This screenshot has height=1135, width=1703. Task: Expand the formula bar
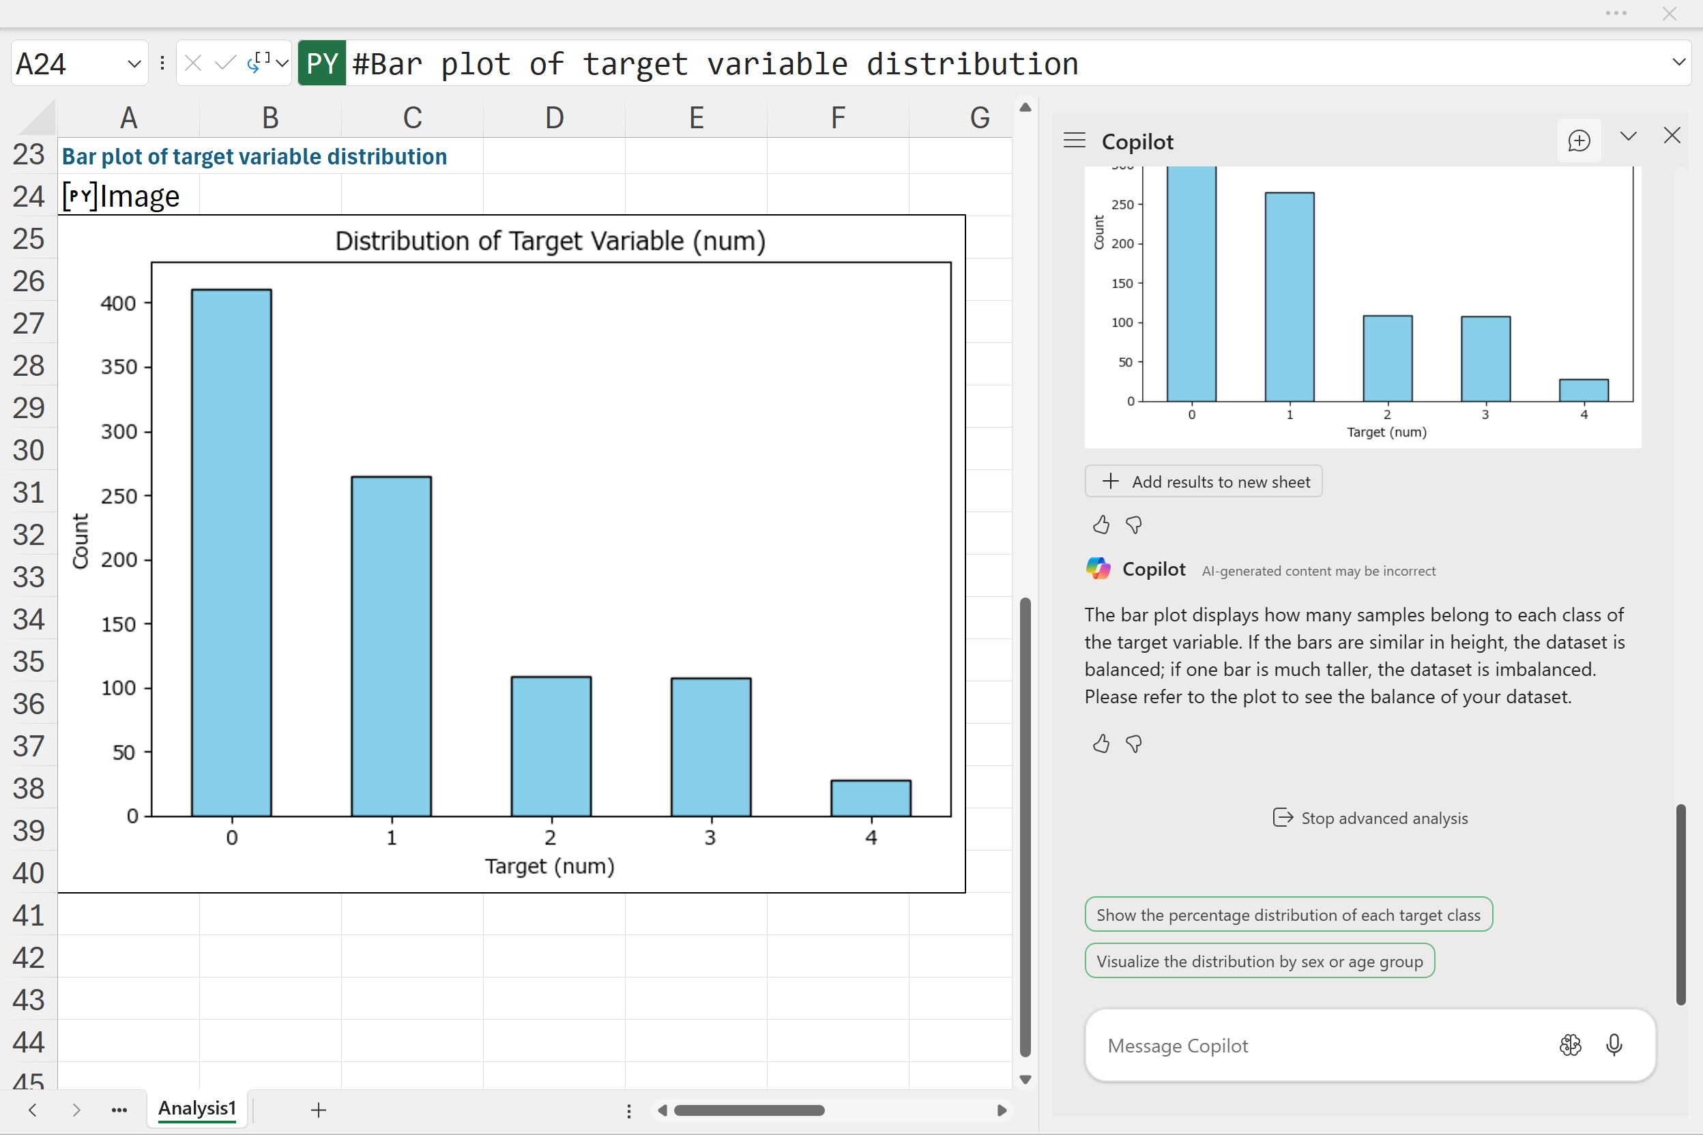1678,62
